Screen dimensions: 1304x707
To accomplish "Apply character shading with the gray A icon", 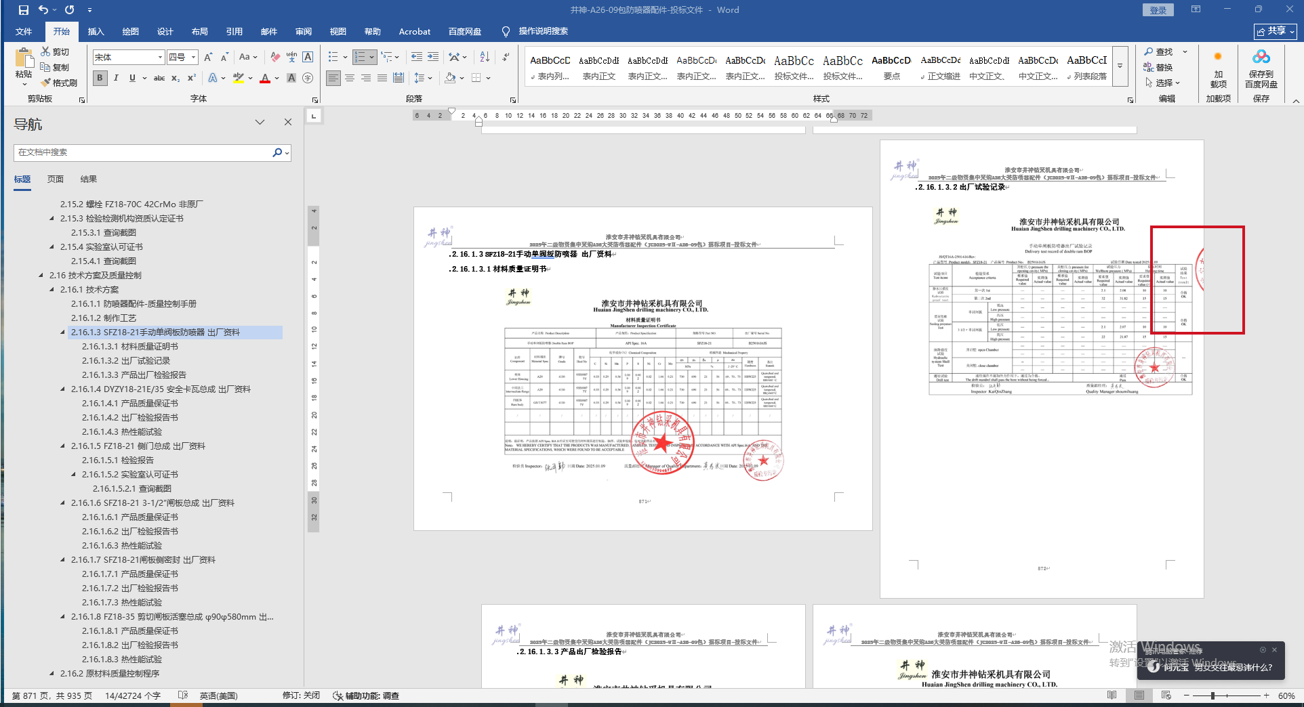I will pyautogui.click(x=291, y=78).
